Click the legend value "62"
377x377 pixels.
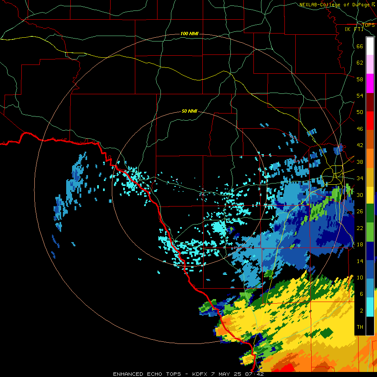tap(360, 63)
